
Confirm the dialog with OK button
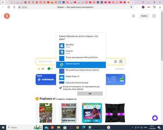click(90, 94)
